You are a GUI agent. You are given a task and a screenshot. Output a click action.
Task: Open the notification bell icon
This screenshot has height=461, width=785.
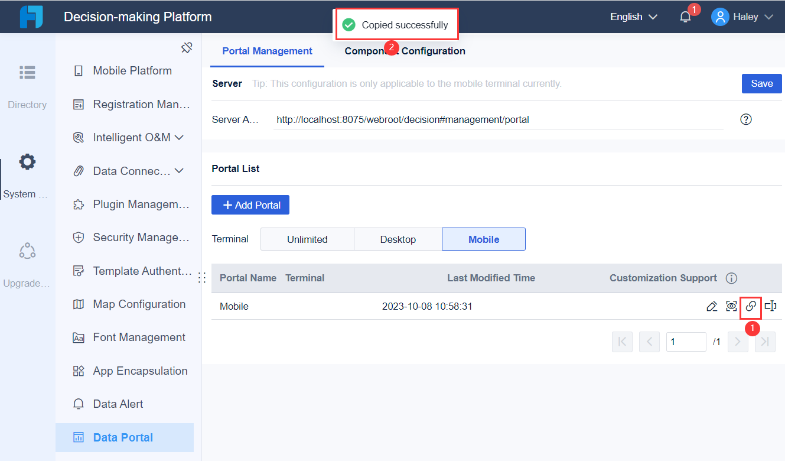click(x=685, y=17)
